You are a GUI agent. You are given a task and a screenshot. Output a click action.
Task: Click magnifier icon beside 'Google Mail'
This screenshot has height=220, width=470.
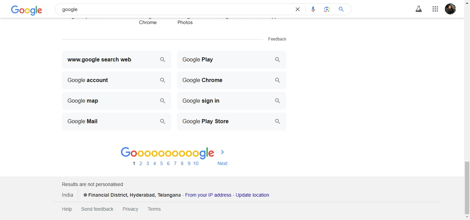click(163, 121)
